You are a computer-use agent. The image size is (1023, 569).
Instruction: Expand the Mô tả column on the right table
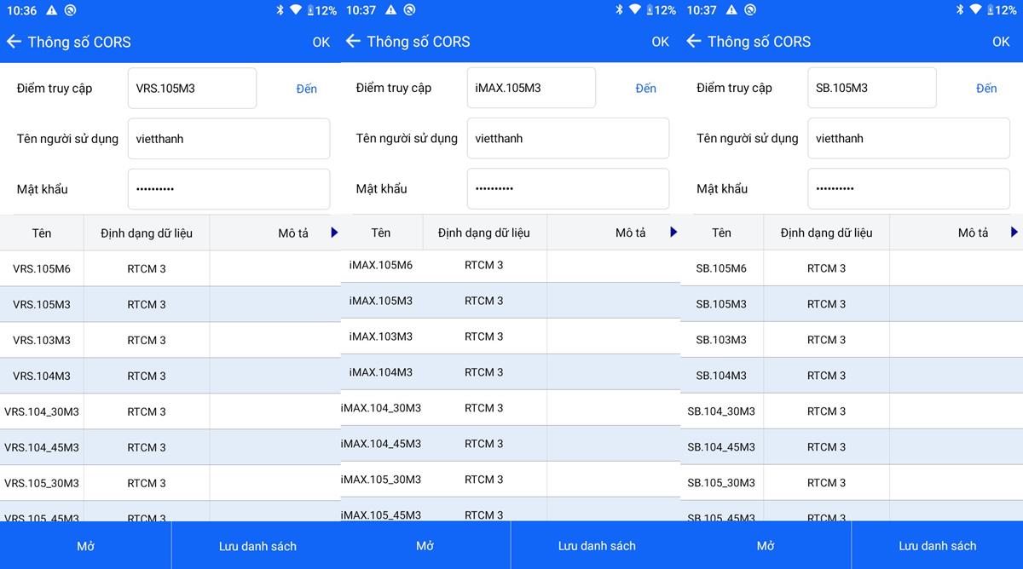point(1014,232)
